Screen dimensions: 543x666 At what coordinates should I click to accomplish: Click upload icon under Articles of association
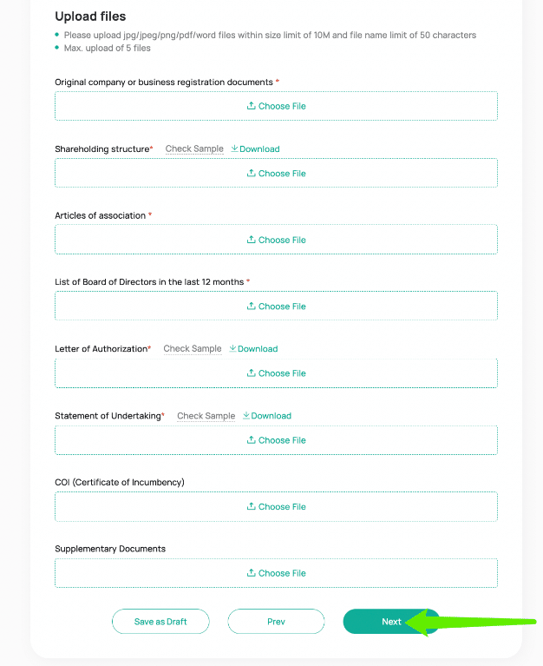click(252, 240)
